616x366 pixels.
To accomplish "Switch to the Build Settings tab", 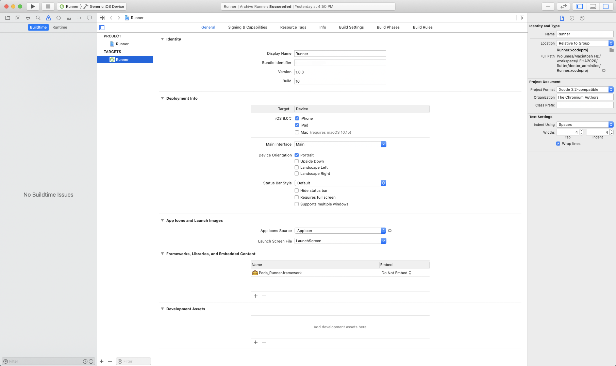I will (x=351, y=27).
